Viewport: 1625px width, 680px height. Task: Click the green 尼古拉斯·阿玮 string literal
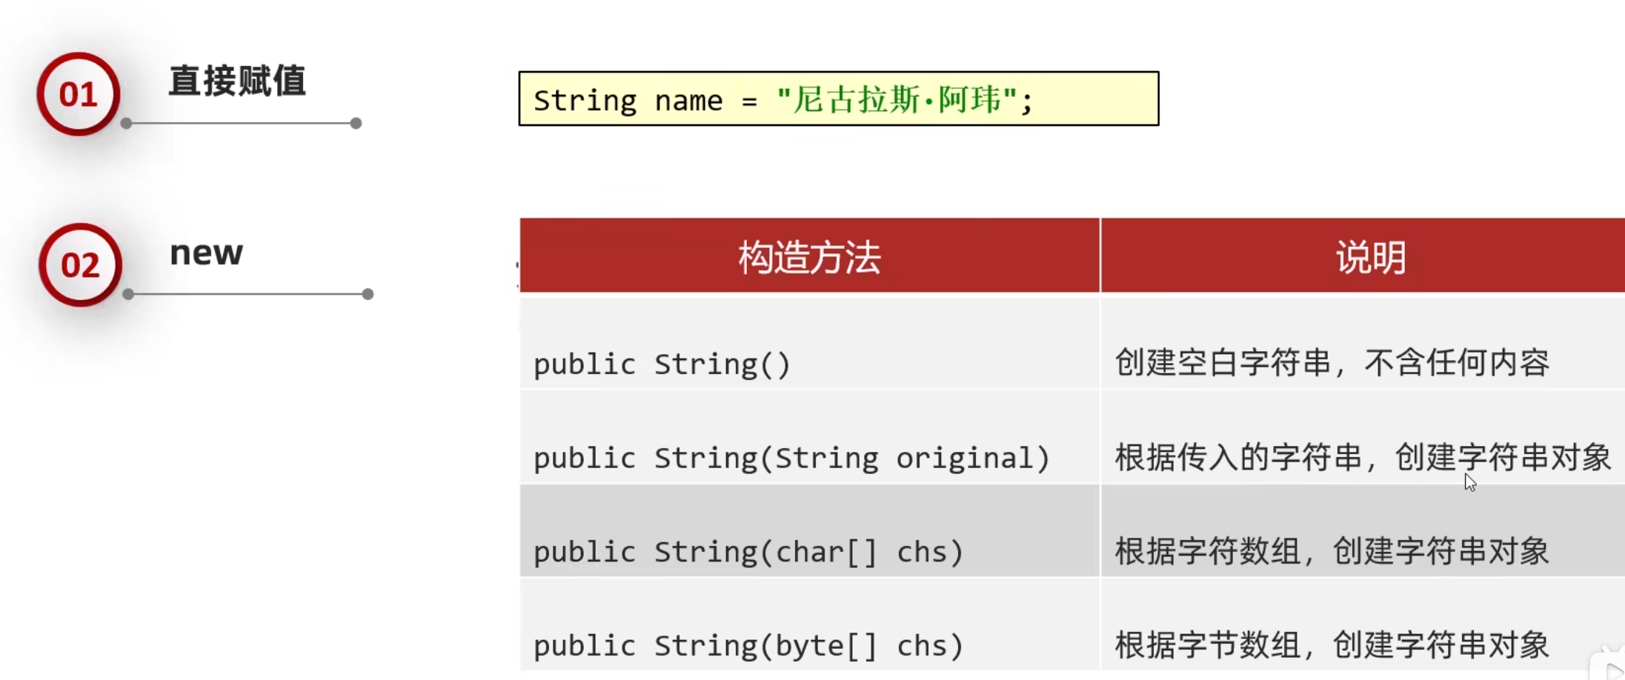coord(897,100)
